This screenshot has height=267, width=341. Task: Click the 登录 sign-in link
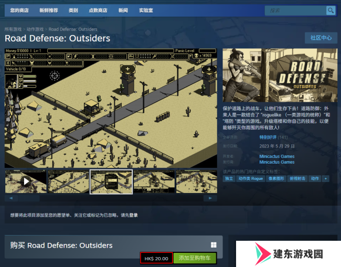point(134,215)
